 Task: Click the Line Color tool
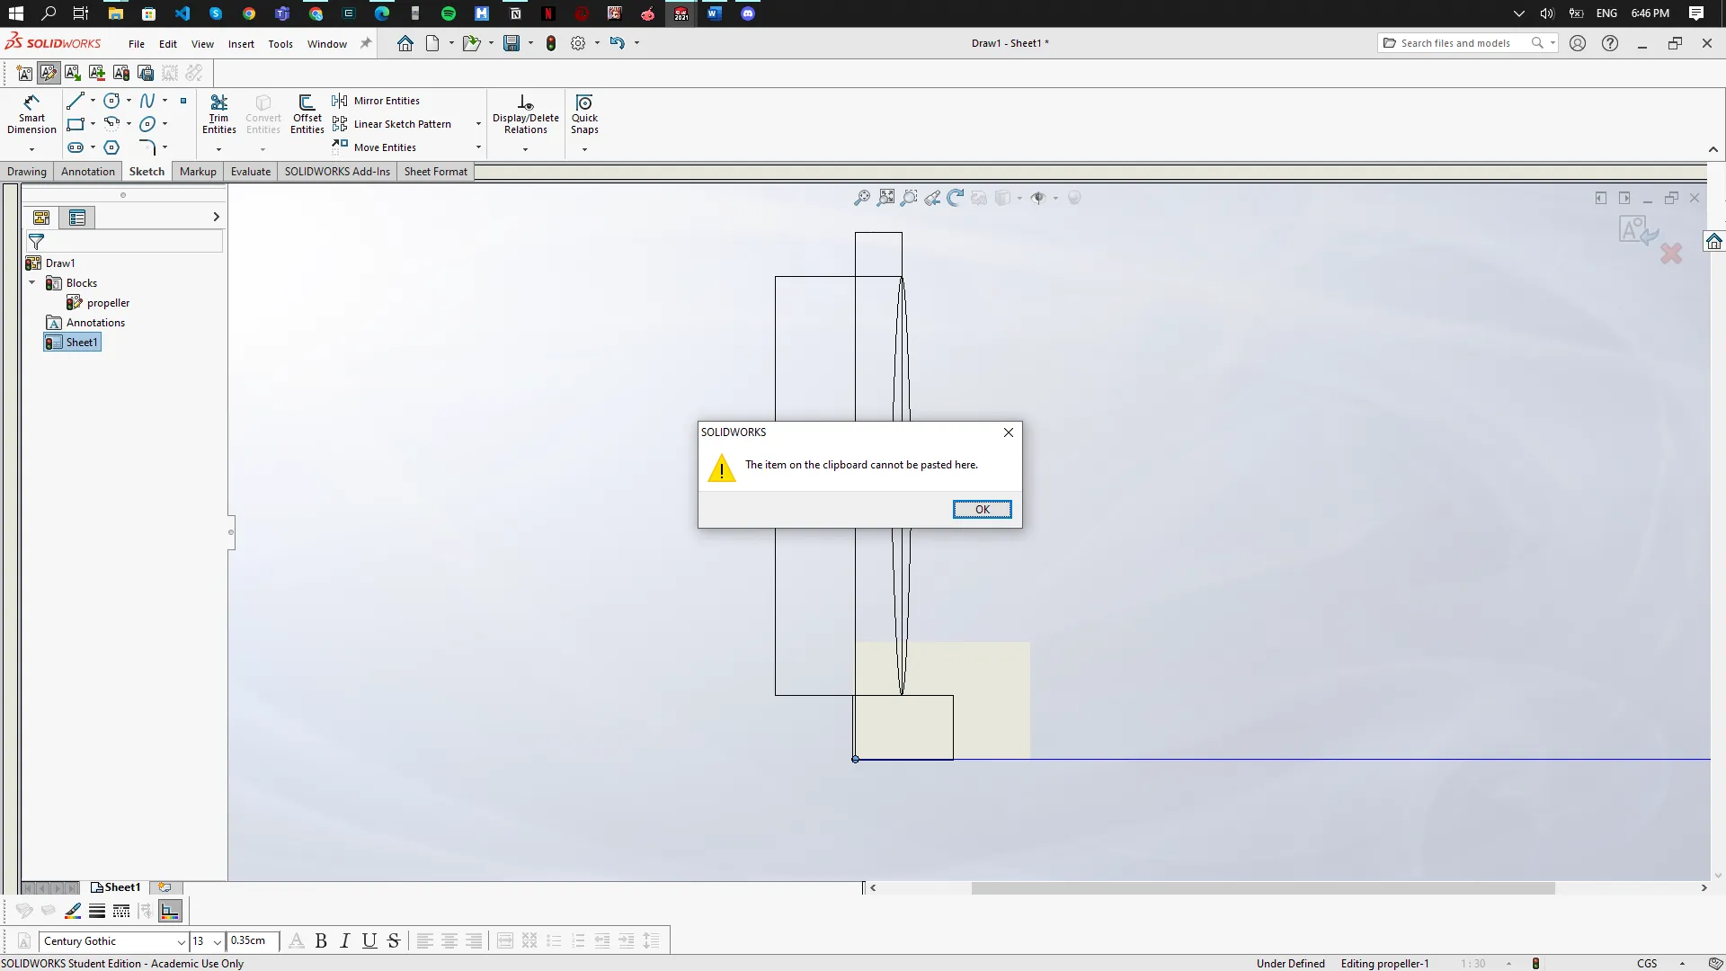73,912
